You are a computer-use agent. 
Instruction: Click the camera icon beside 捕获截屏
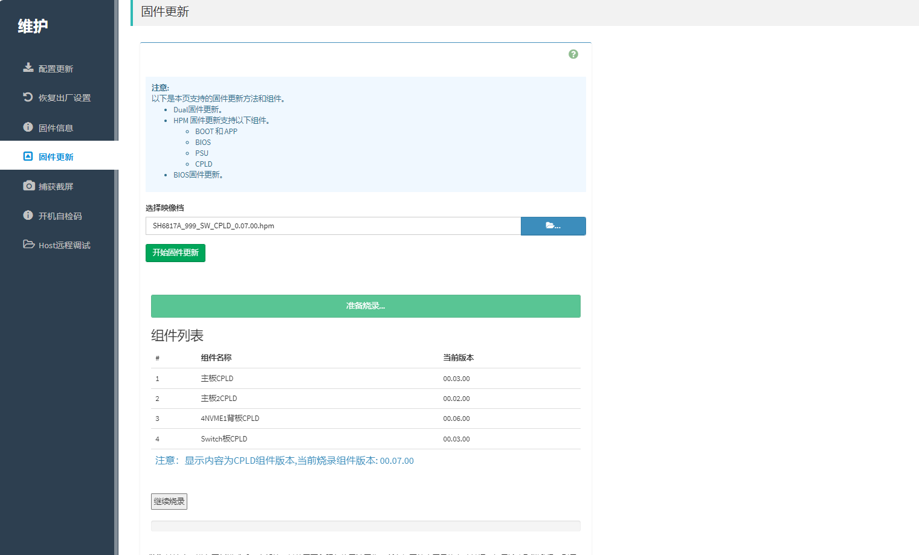[x=28, y=186]
